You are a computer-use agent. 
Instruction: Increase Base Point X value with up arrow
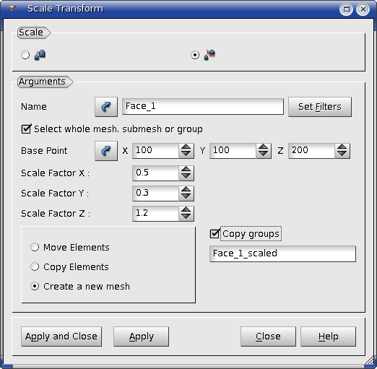[186, 147]
